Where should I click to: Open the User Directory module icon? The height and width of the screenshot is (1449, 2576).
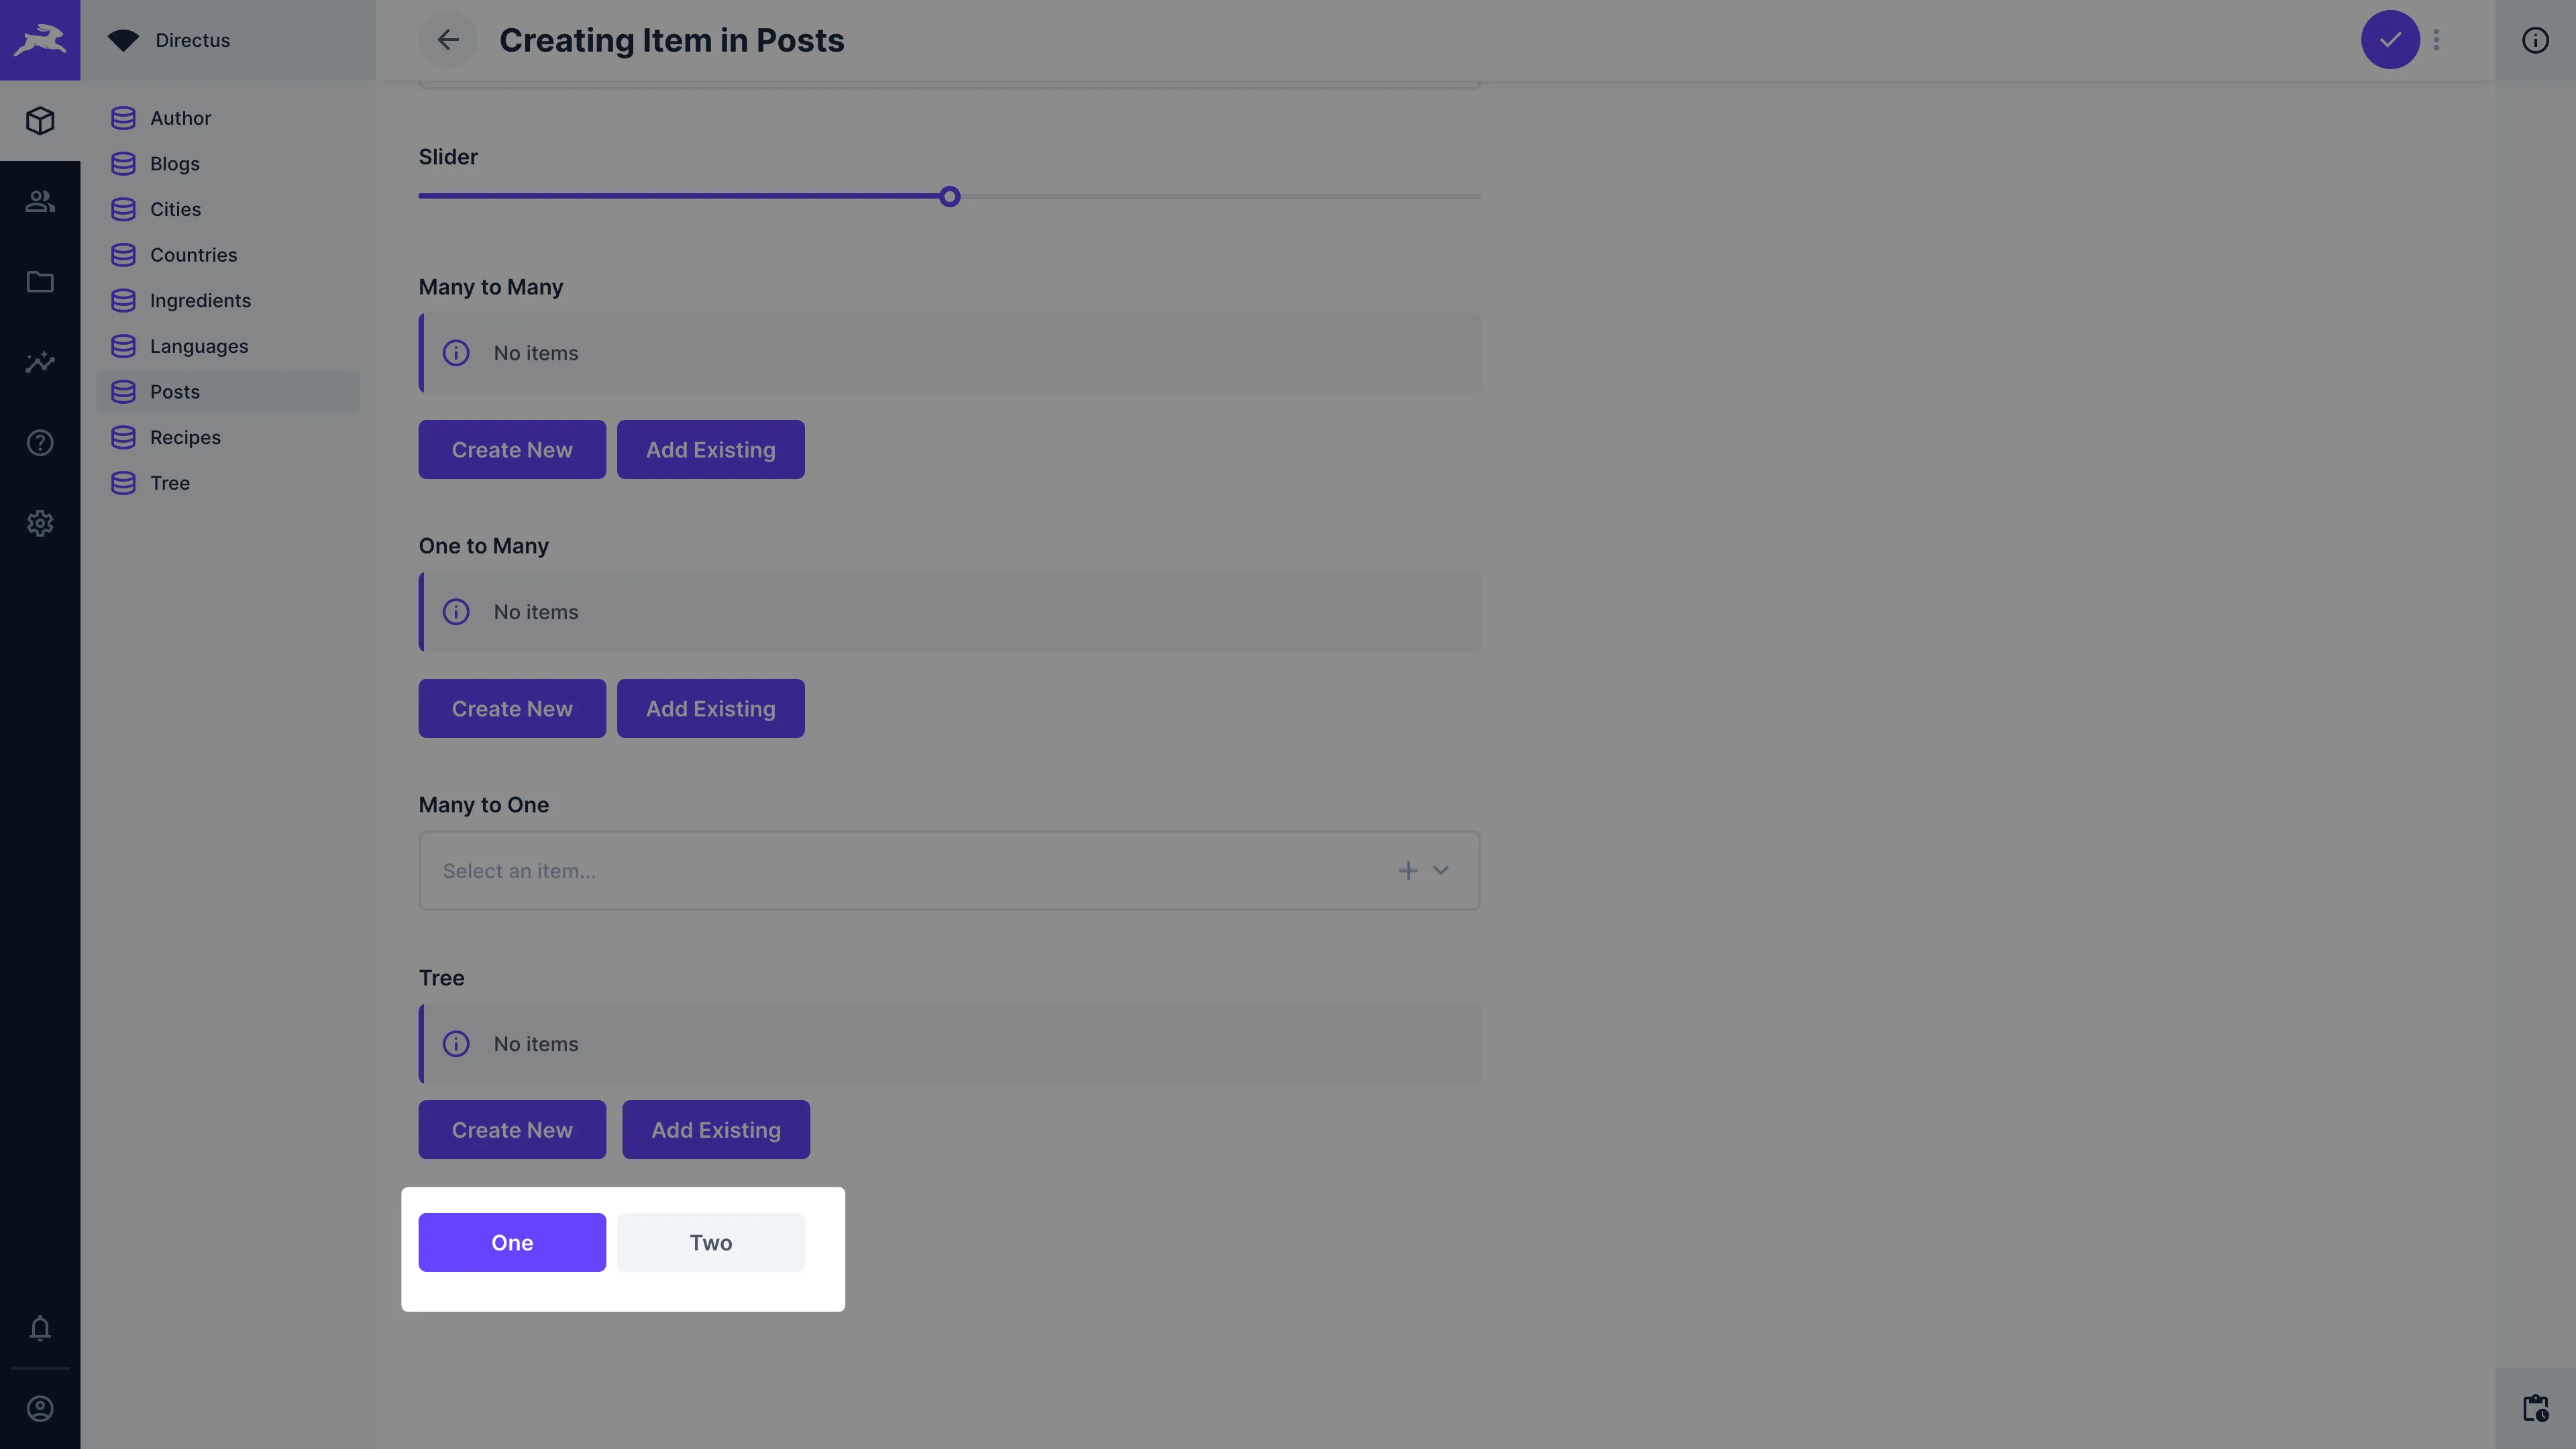(40, 201)
